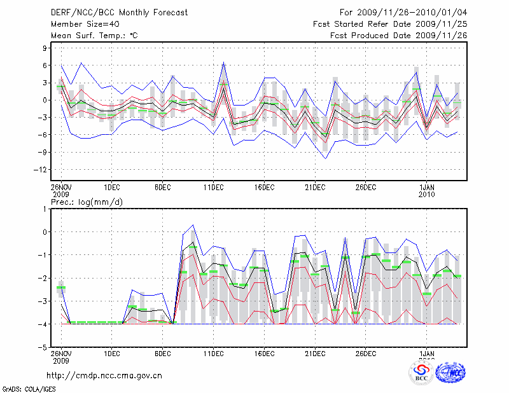The height and width of the screenshot is (393, 509).
Task: Click the forecast period 2009/11/26-2010/01/04 text
Action: coord(403,12)
